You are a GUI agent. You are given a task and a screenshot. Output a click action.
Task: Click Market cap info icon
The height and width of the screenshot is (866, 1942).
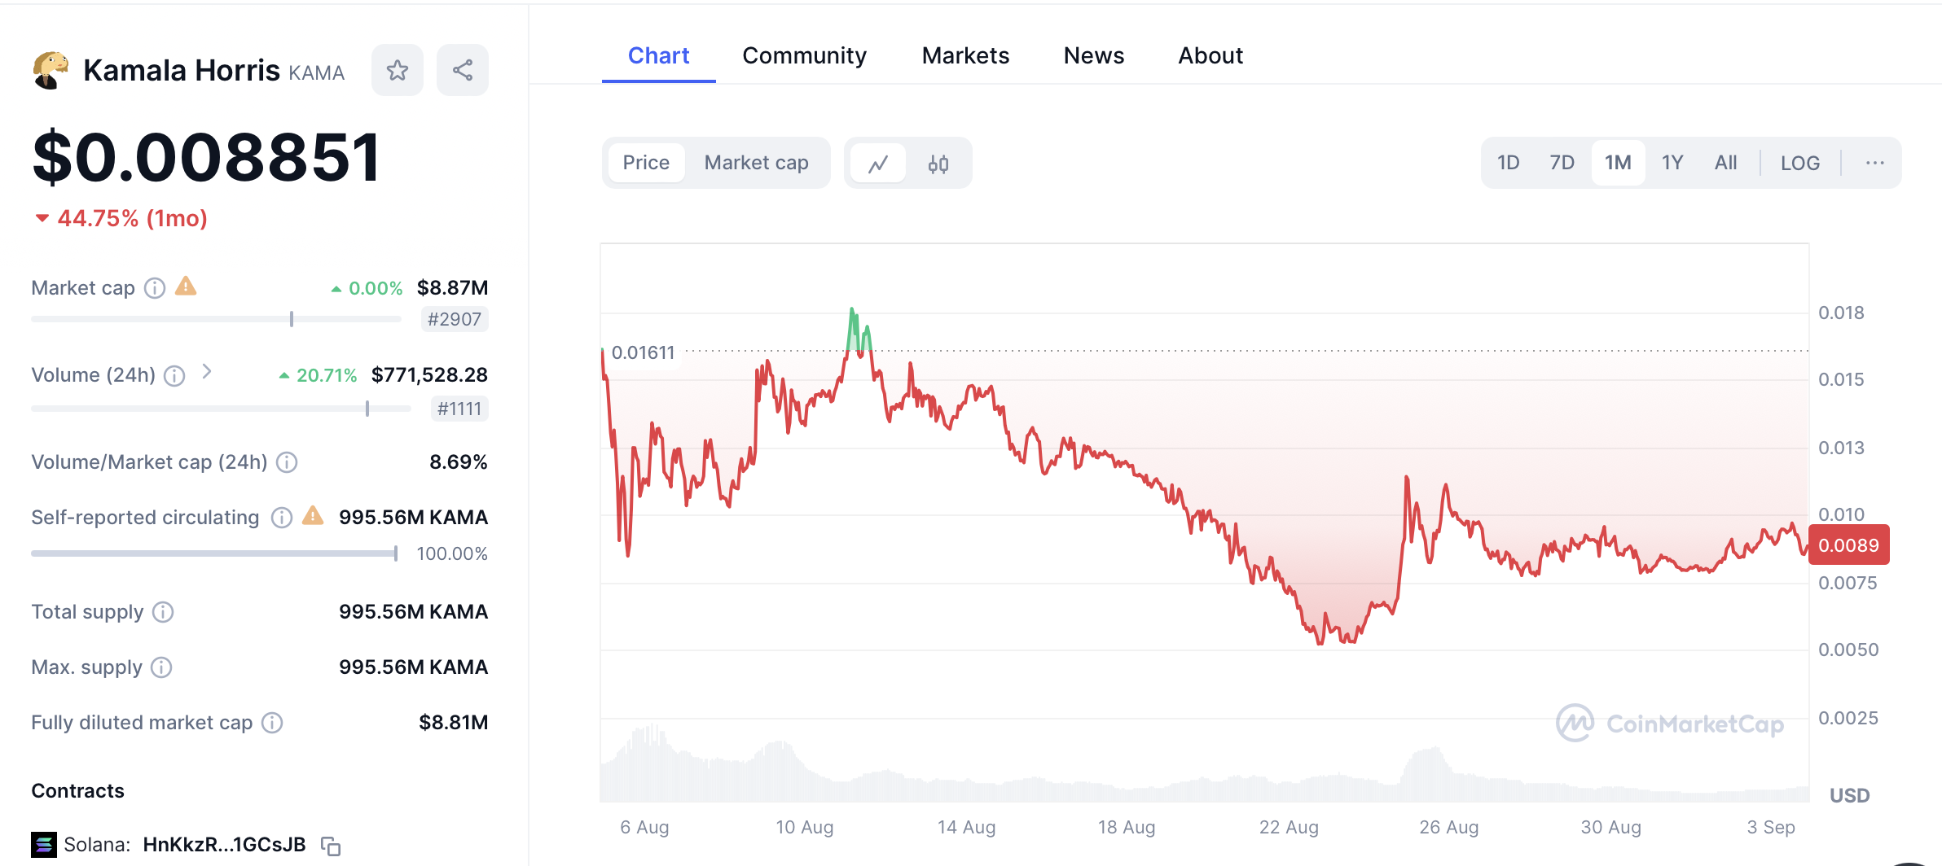point(155,288)
